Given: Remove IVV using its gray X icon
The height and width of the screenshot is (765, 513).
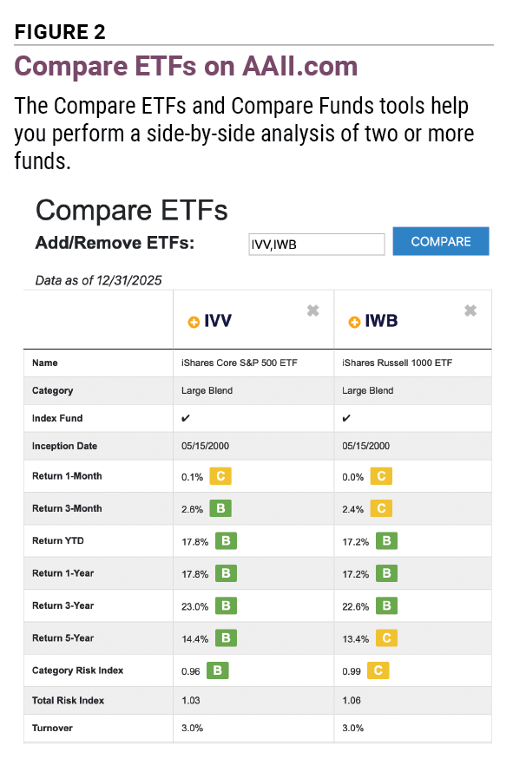Looking at the screenshot, I should (x=312, y=311).
